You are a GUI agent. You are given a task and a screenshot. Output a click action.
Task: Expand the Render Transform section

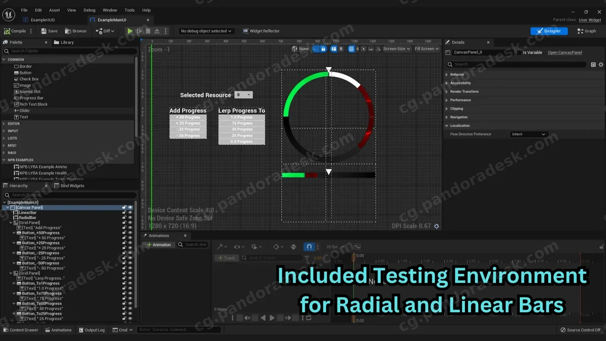pyautogui.click(x=464, y=91)
